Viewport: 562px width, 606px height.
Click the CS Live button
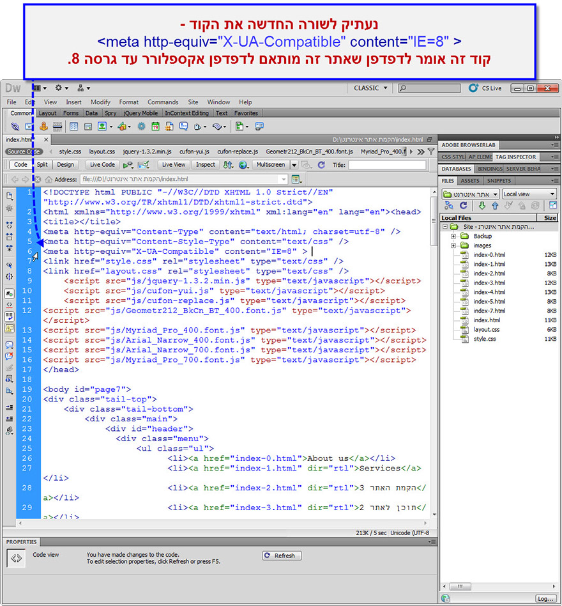point(485,88)
